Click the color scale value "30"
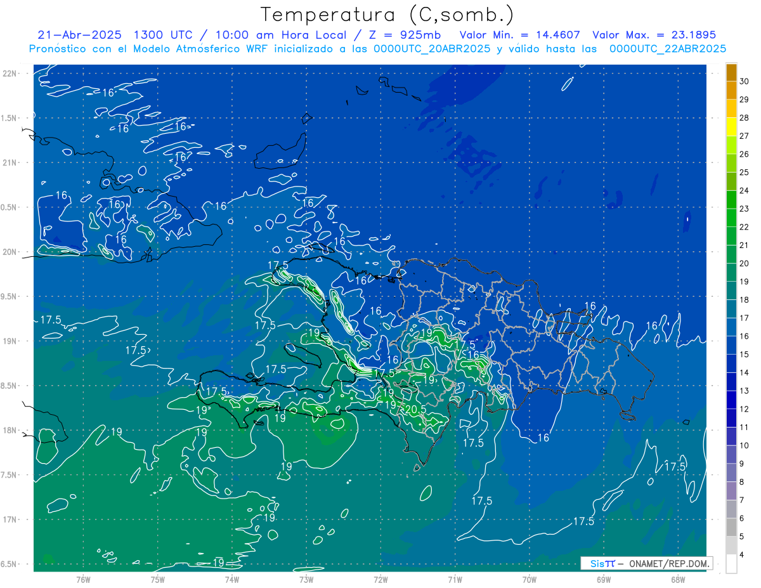The image size is (761, 588). pos(745,81)
